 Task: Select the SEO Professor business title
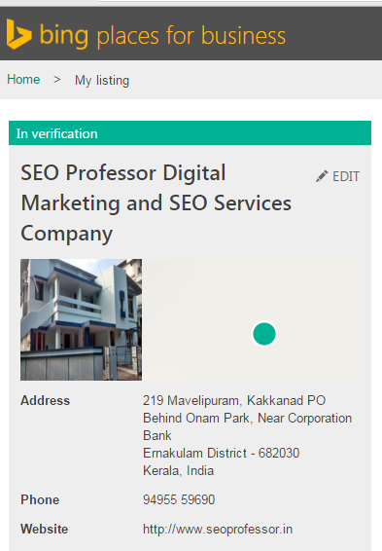point(156,203)
